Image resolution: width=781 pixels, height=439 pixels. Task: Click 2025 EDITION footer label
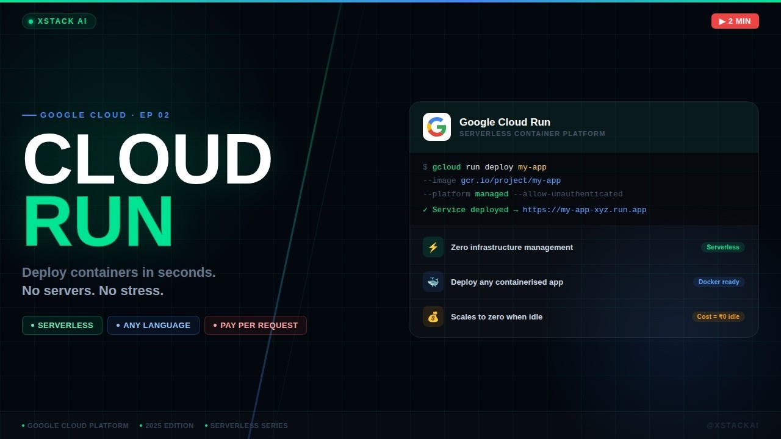click(x=170, y=426)
